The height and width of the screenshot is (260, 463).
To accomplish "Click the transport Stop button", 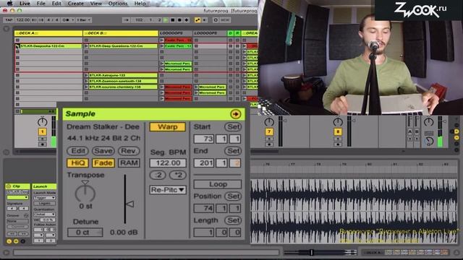I will click(x=173, y=20).
